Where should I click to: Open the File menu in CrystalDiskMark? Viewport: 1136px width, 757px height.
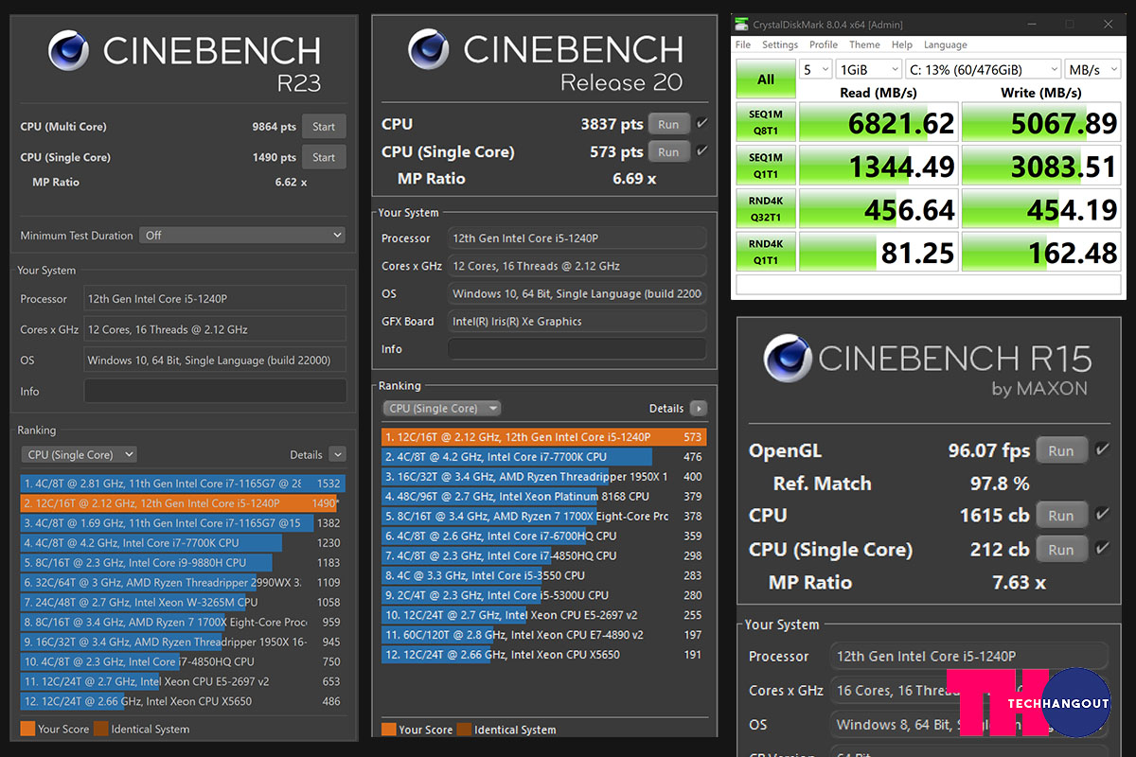click(743, 44)
